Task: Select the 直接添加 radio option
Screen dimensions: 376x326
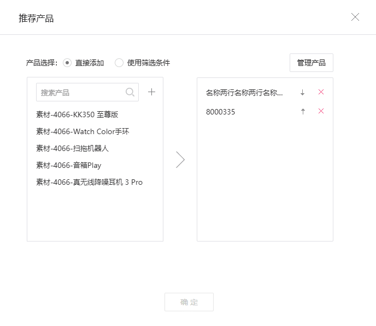Action: (67, 63)
